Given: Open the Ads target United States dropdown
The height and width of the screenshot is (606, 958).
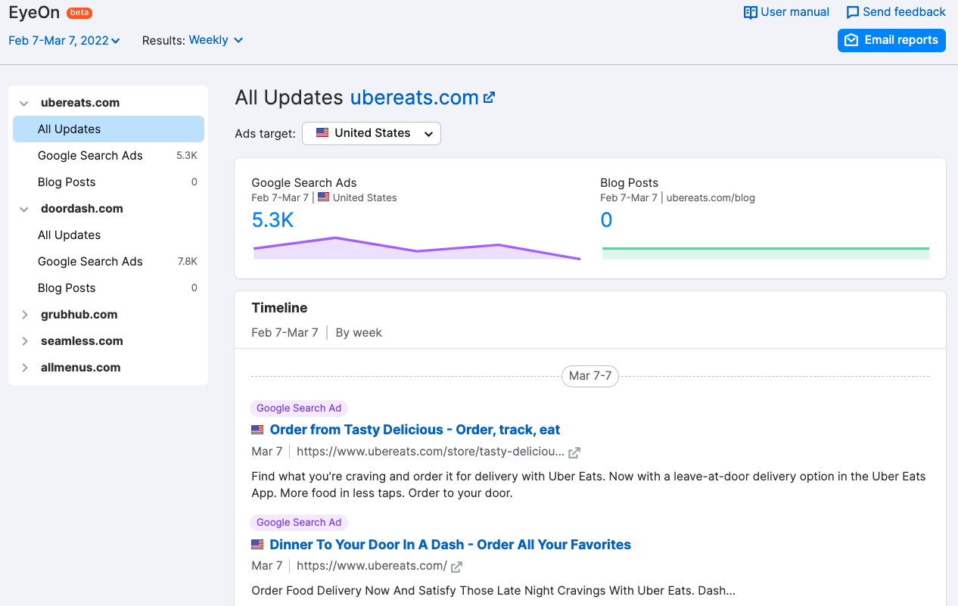Looking at the screenshot, I should (x=372, y=133).
